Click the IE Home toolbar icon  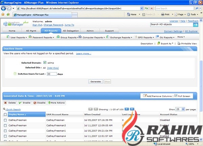tap(129, 14)
